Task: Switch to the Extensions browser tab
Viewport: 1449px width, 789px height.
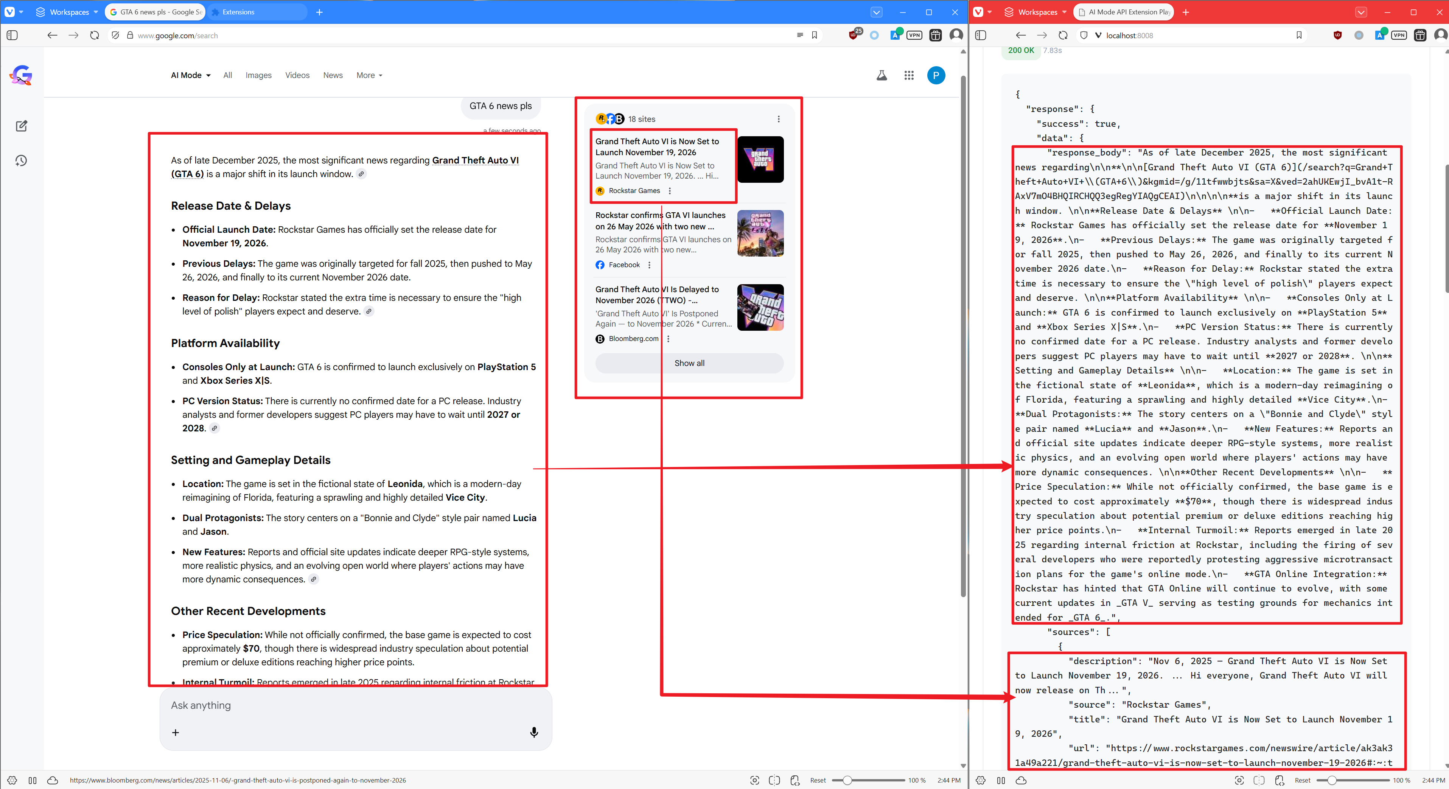Action: pos(238,12)
